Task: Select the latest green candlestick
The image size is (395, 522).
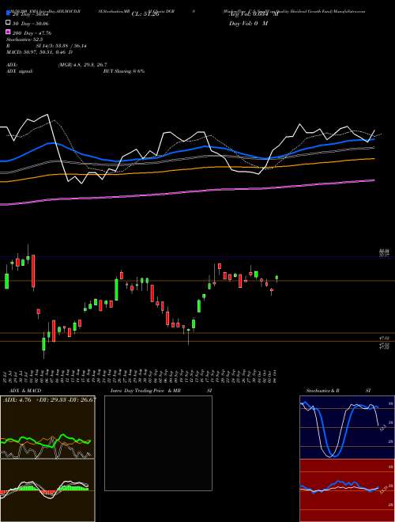Action: point(276,278)
